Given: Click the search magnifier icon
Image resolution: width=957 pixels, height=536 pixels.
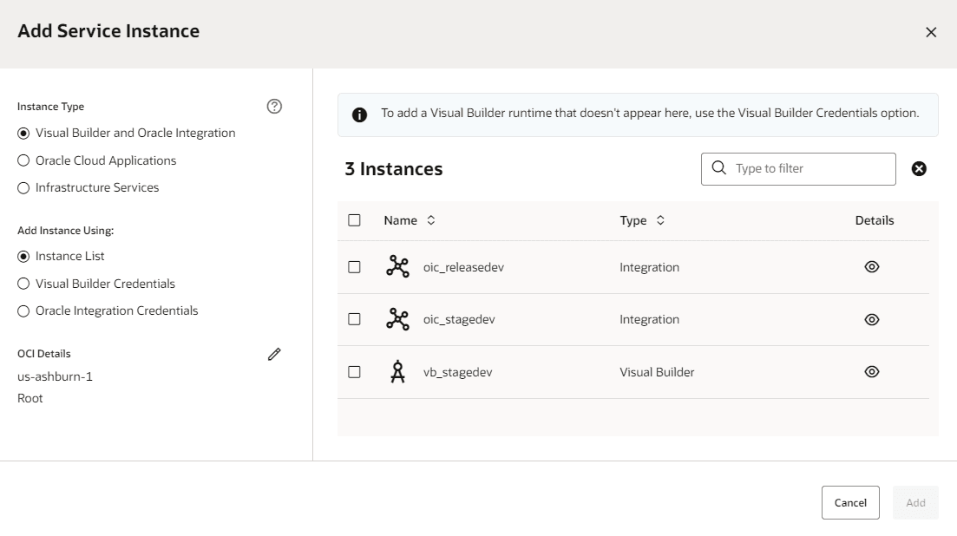Looking at the screenshot, I should [719, 167].
